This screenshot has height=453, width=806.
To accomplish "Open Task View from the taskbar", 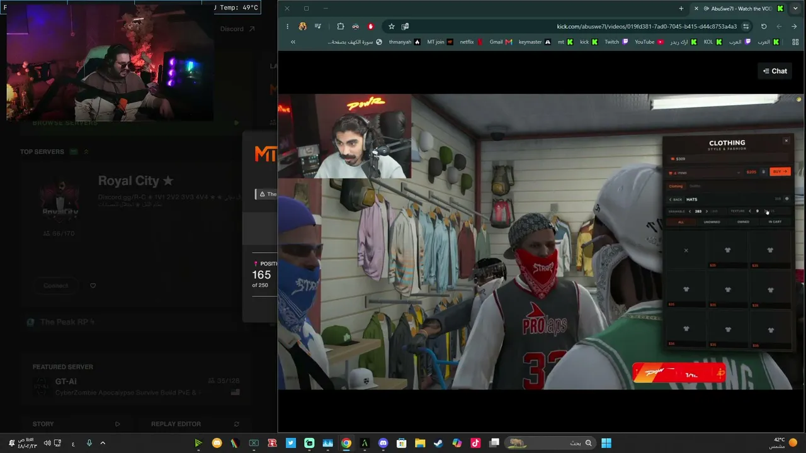I will coord(494,443).
